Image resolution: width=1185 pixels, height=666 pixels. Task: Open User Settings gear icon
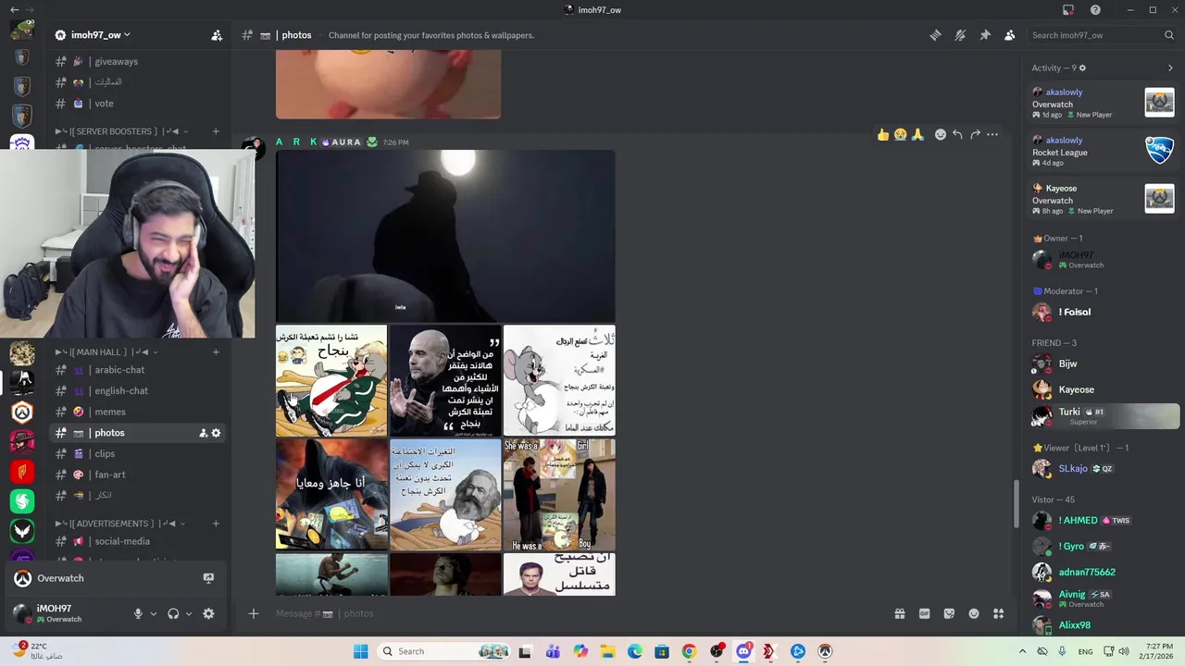click(x=208, y=613)
